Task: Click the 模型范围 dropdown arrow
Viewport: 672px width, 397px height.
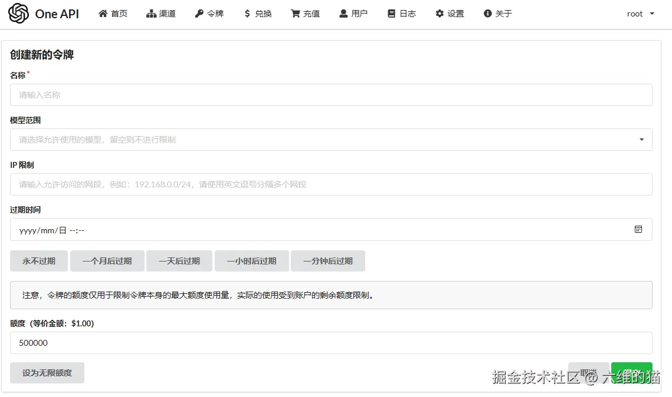Action: (641, 140)
